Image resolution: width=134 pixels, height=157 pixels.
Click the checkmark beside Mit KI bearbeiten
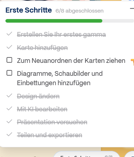click(x=9, y=108)
